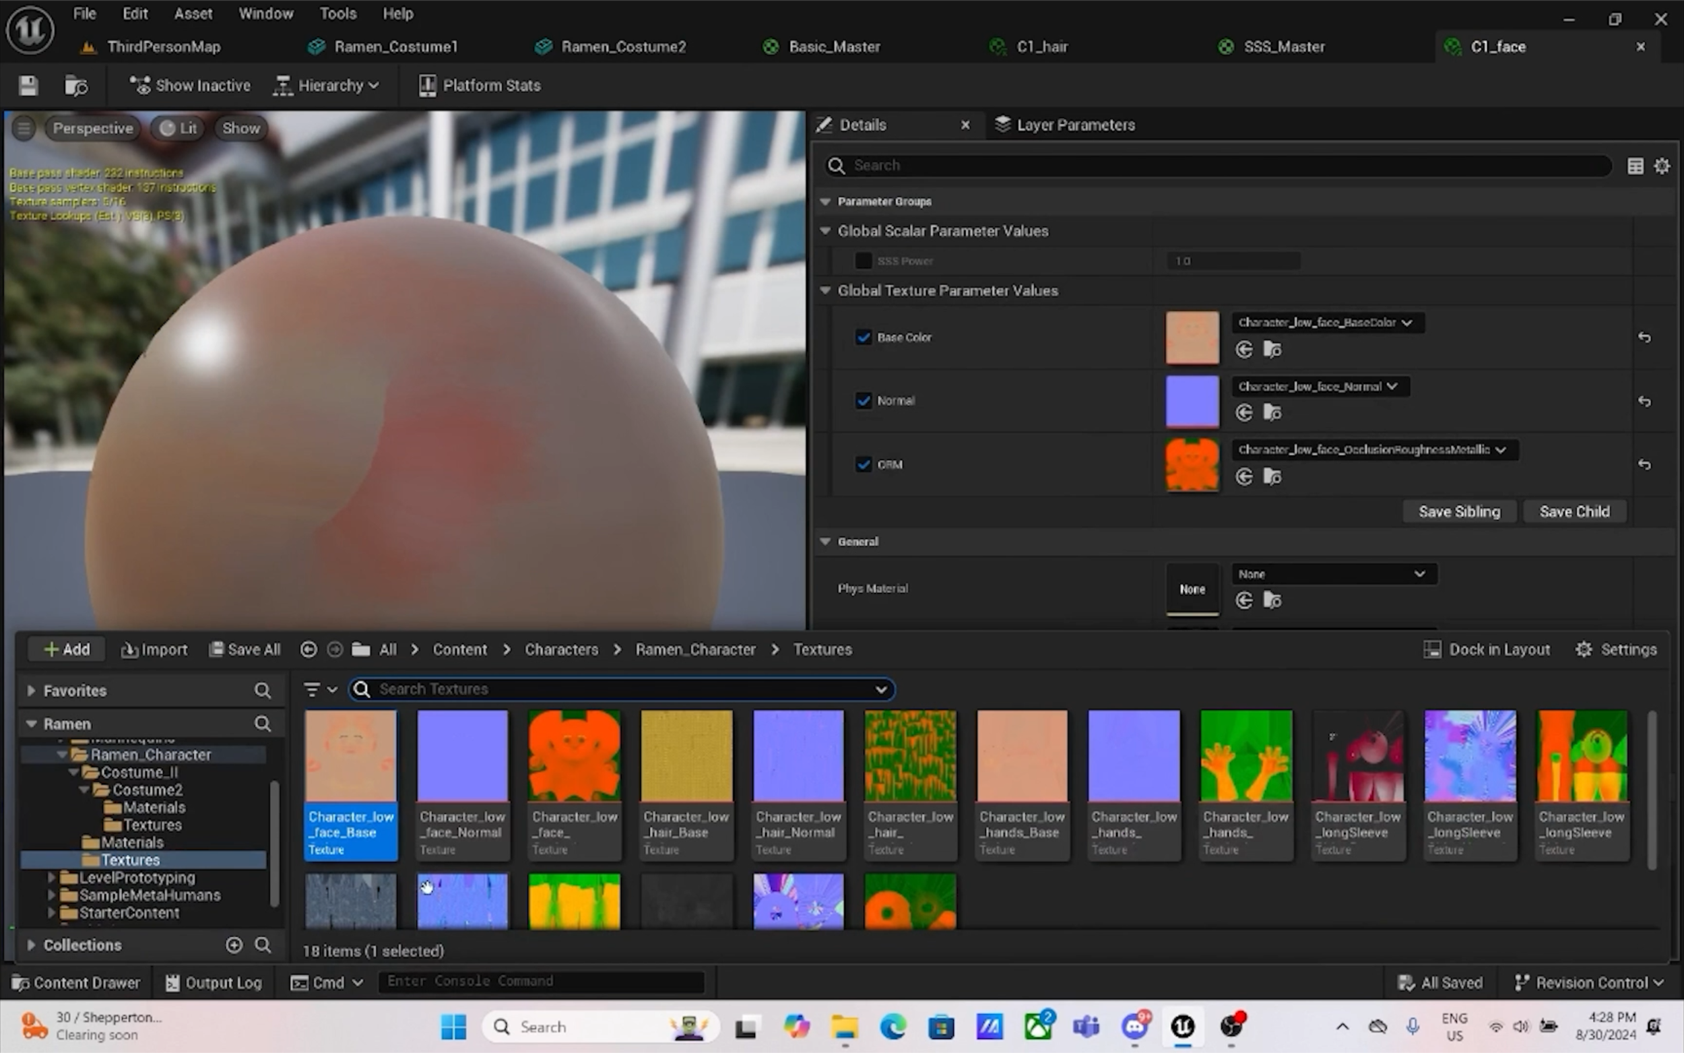The image size is (1684, 1053).
Task: Browse to Base Color texture in Content Browser
Action: pyautogui.click(x=1272, y=350)
